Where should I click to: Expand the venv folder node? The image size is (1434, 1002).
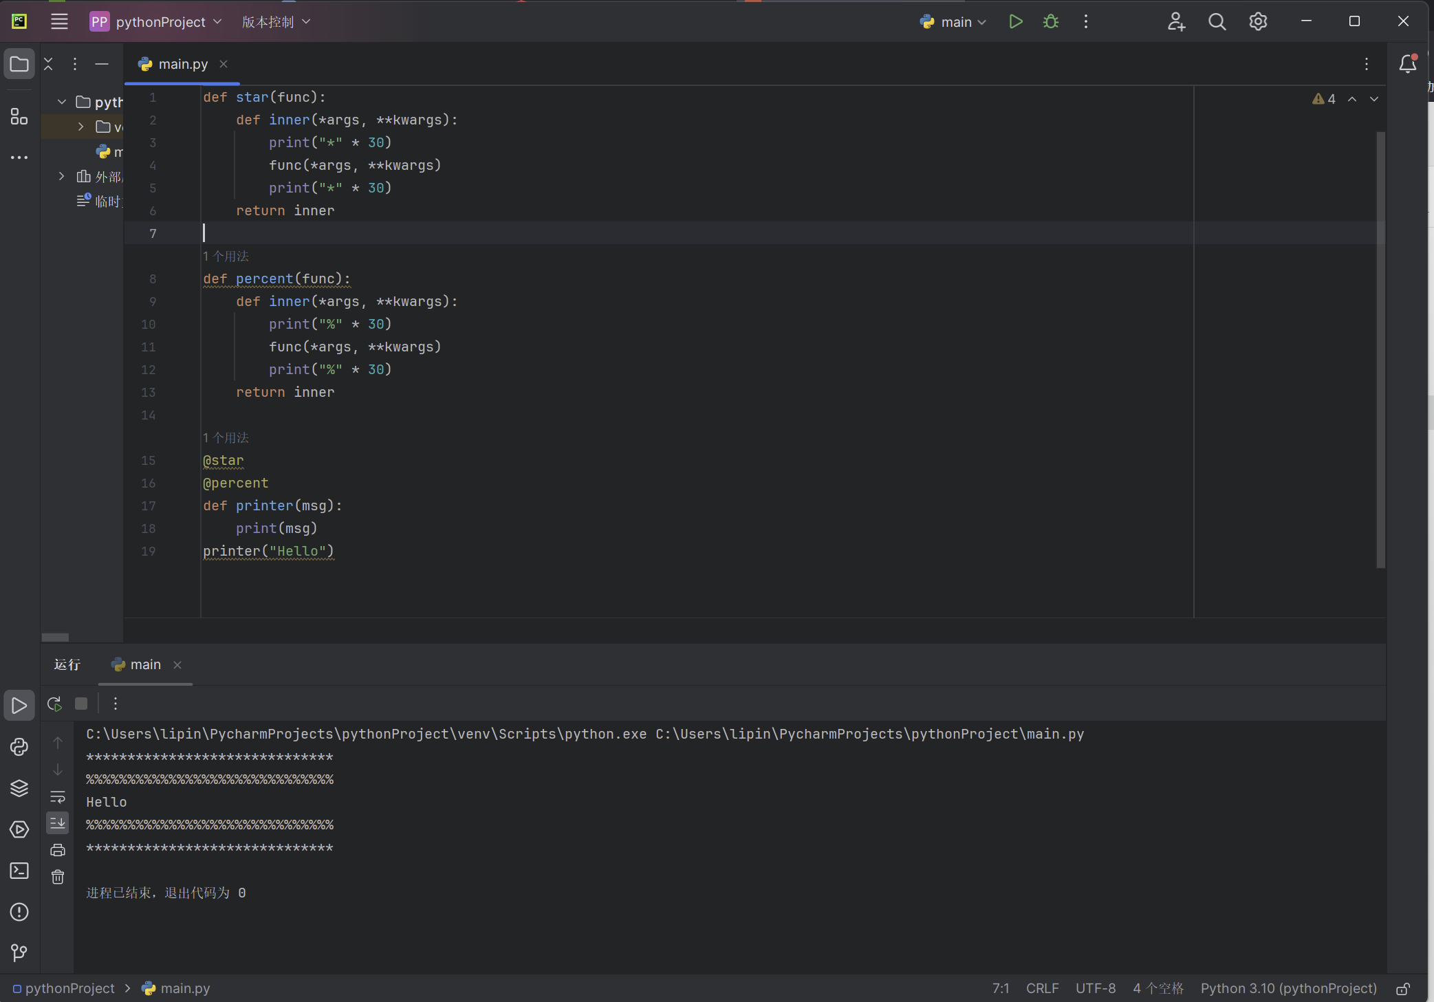click(x=80, y=127)
